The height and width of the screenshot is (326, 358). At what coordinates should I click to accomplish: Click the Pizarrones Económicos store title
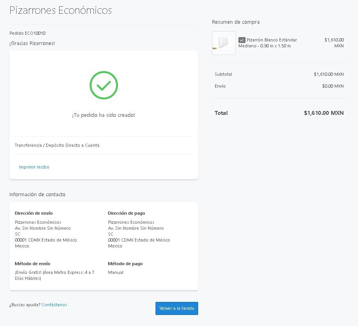(60, 10)
